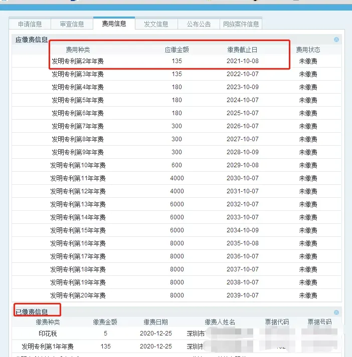Click the deadline 2029-10-08
Screen dimensions: 352x357
point(243,165)
